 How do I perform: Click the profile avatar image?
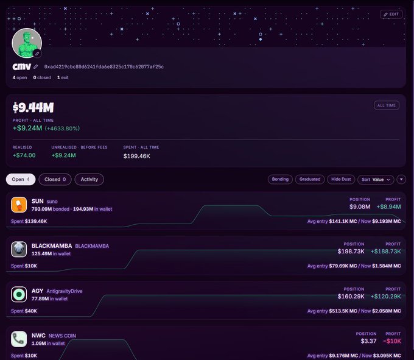tap(27, 43)
